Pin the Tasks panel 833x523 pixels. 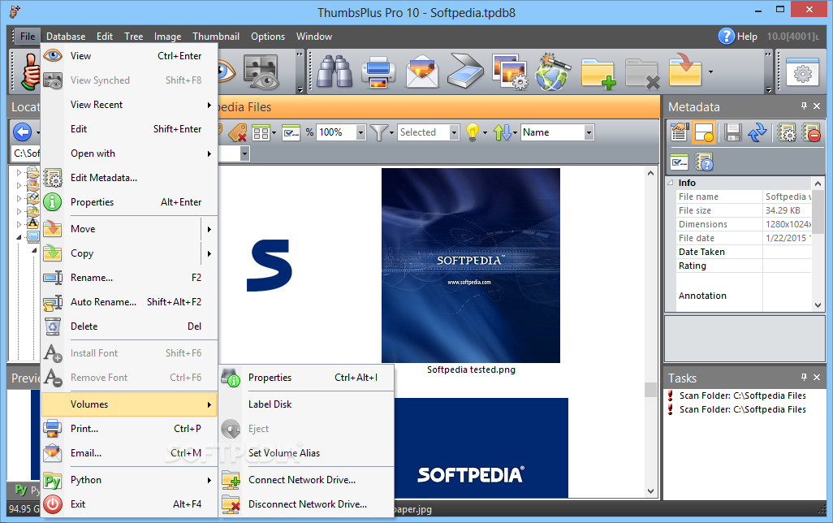(804, 377)
